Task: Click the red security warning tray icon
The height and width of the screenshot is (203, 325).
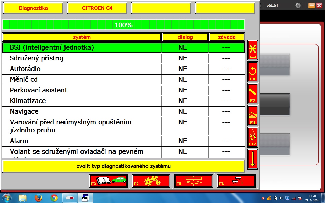Action: tap(263, 198)
